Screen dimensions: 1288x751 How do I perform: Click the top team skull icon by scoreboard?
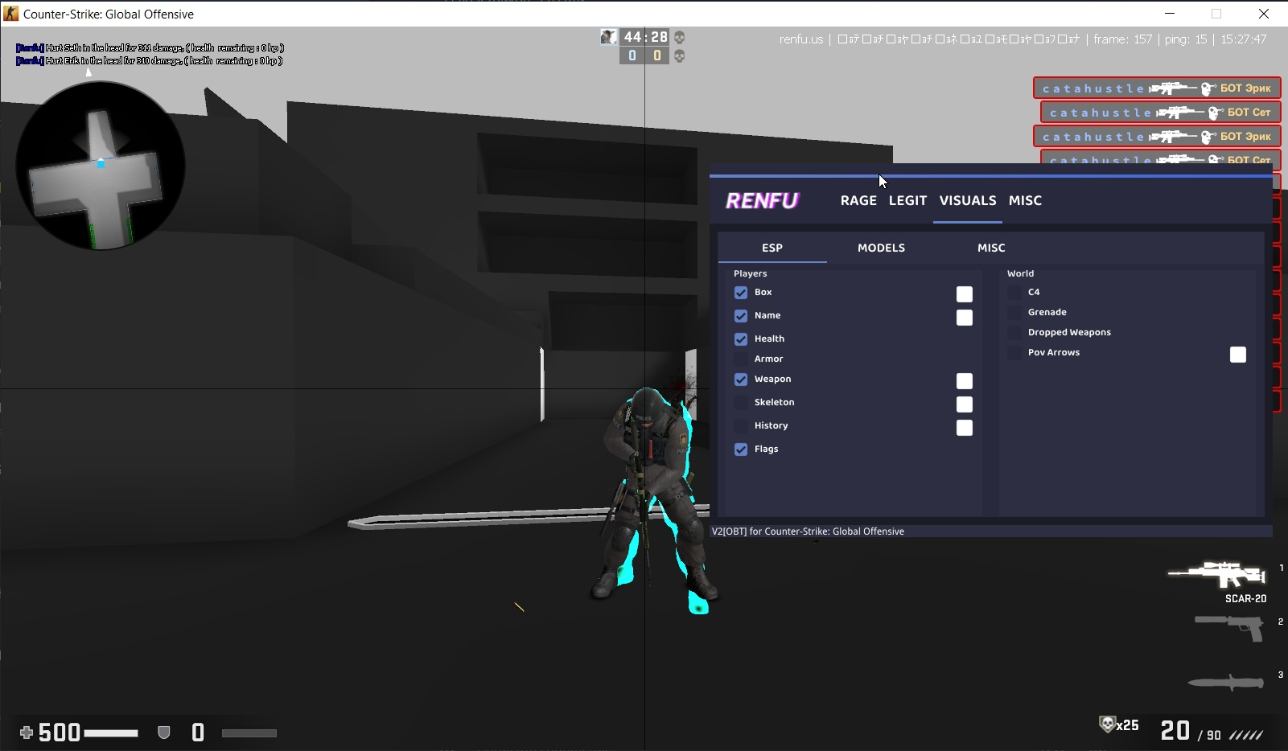point(680,38)
